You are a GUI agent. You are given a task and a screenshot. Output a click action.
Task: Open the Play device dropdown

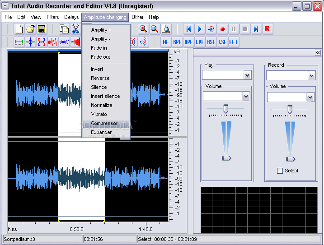point(247,75)
